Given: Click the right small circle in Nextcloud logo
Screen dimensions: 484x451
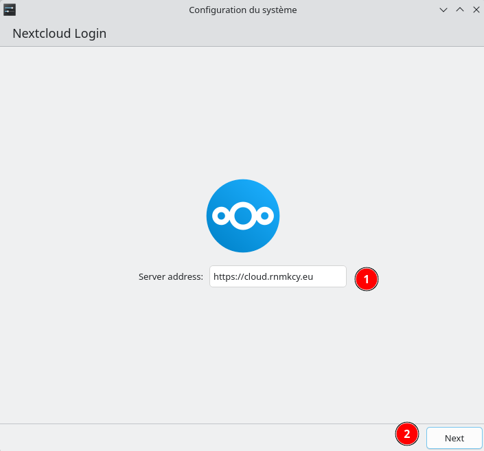Looking at the screenshot, I should 265,217.
